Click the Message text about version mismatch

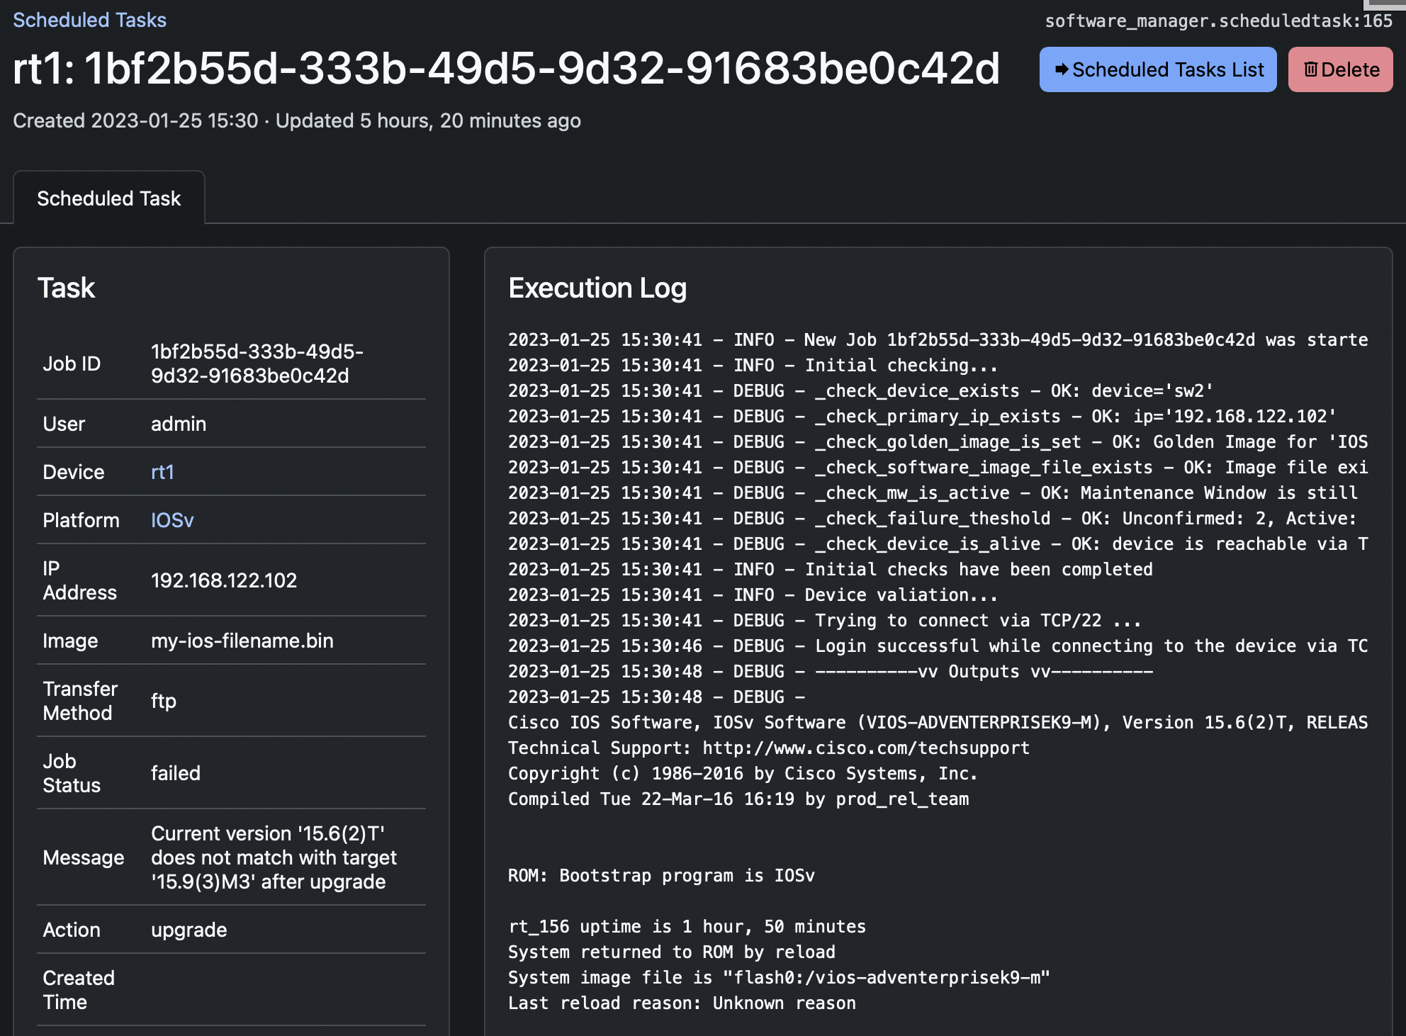pyautogui.click(x=274, y=857)
